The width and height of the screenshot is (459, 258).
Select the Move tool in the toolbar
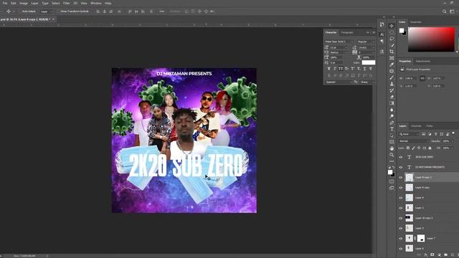pos(392,26)
